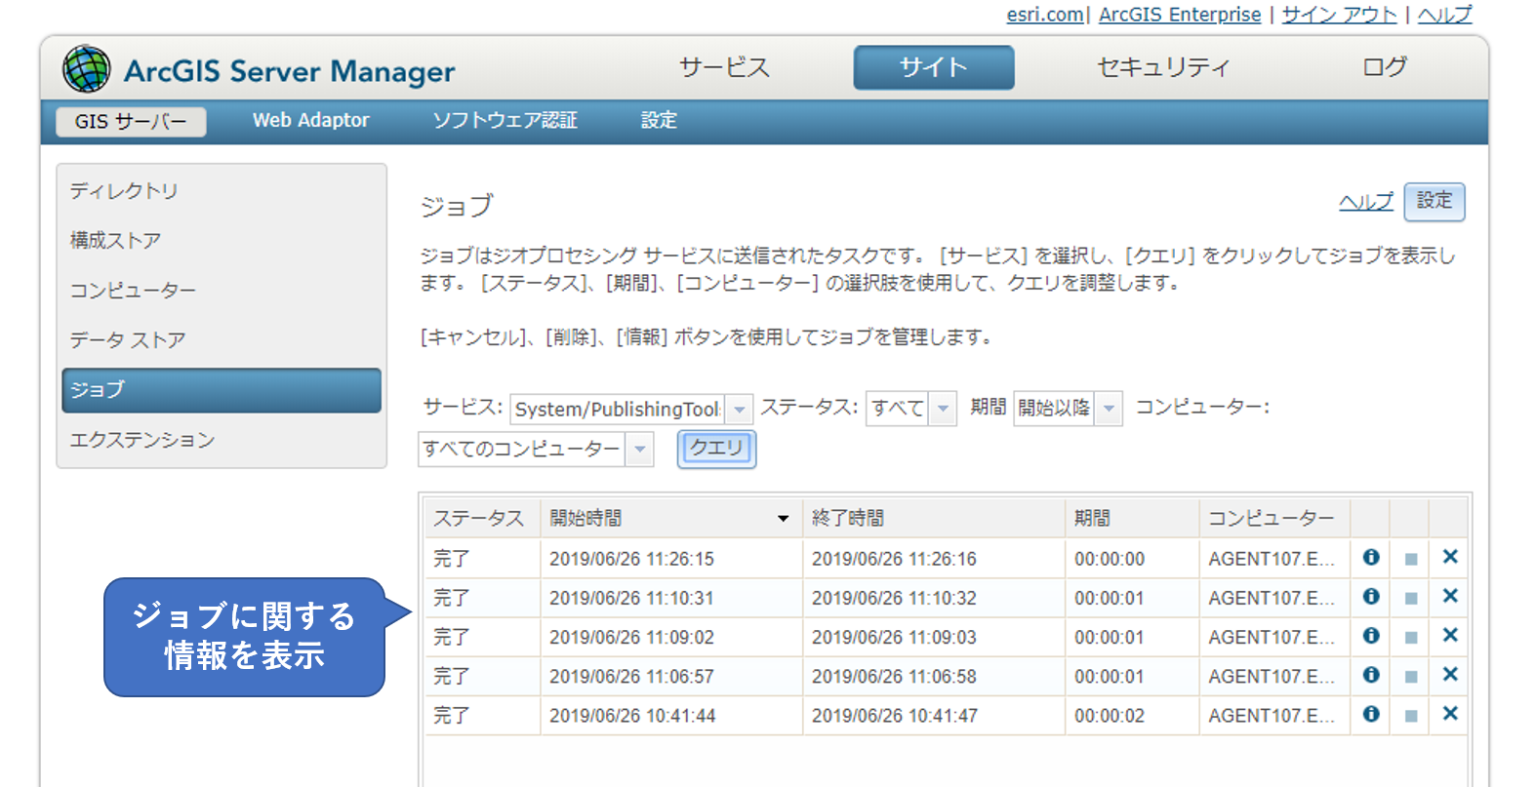Delete the job started 10:41:44
Image resolution: width=1535 pixels, height=787 pixels.
coord(1450,713)
